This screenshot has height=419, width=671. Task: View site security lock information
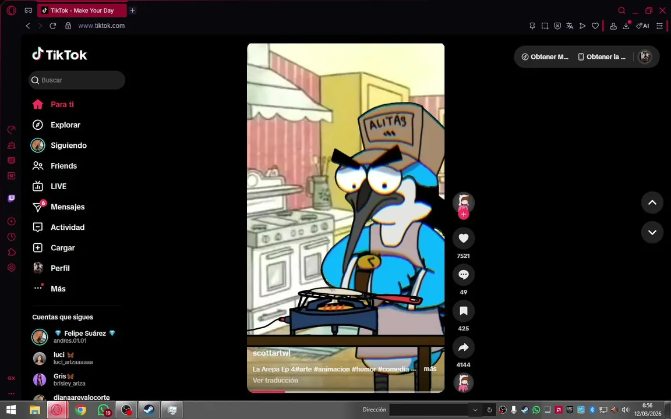[x=68, y=26]
